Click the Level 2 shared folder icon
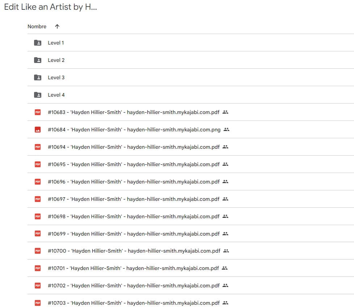The image size is (354, 308). [x=37, y=60]
